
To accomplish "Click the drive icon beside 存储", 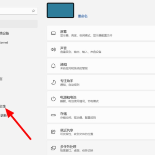I will (x=53, y=115).
